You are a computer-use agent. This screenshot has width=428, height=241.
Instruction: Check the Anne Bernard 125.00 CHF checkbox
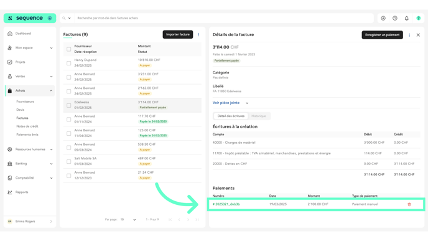tap(69, 134)
